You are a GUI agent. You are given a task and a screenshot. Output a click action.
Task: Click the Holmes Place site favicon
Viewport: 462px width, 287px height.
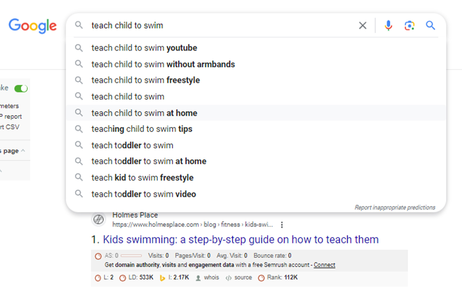(x=99, y=220)
